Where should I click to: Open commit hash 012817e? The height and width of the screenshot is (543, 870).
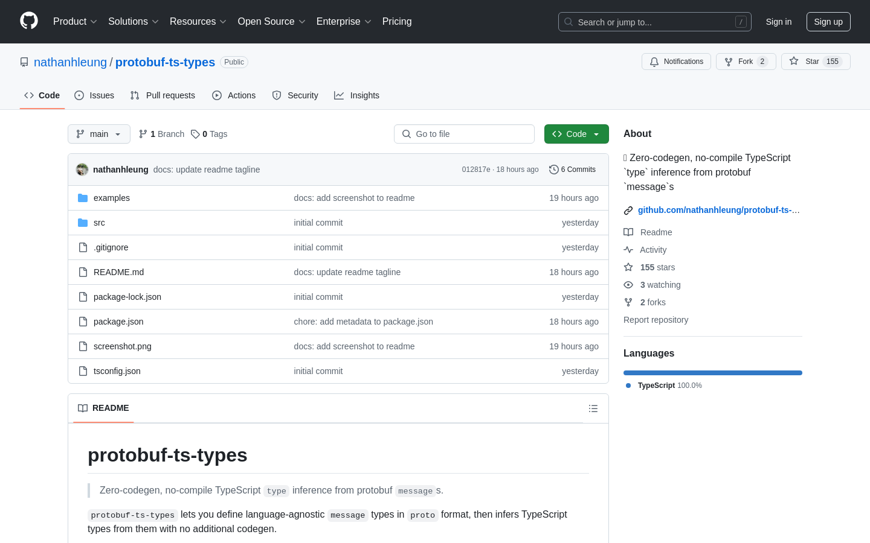[x=476, y=170]
